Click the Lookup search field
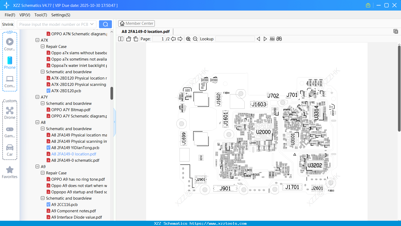This screenshot has width=401, height=226. coord(235,39)
